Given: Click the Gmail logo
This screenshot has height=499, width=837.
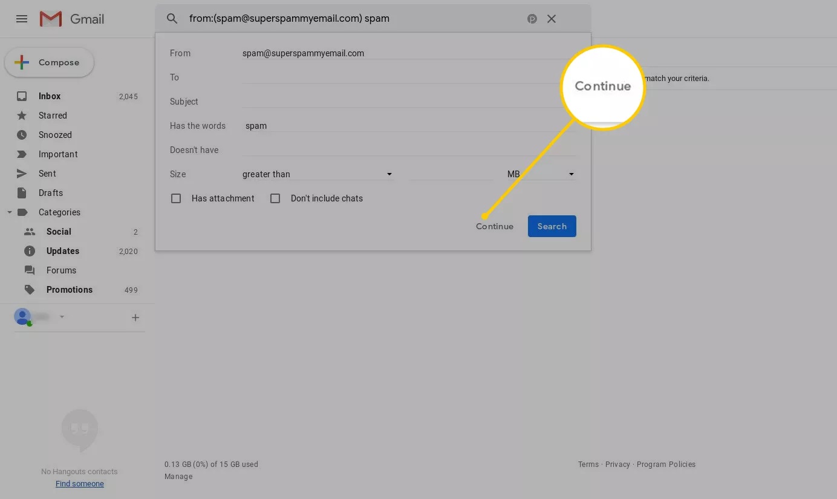Looking at the screenshot, I should click(x=72, y=19).
